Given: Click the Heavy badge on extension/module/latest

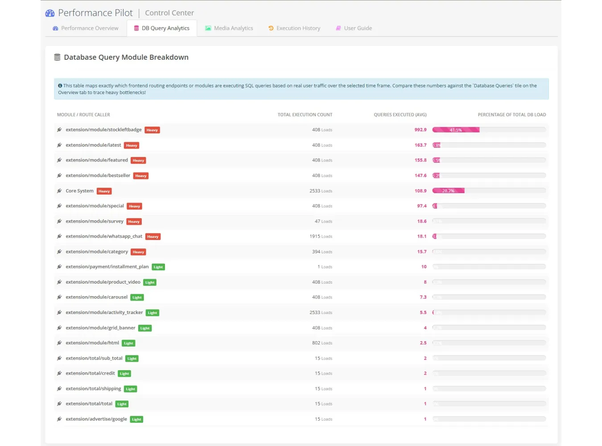Looking at the screenshot, I should (x=132, y=145).
